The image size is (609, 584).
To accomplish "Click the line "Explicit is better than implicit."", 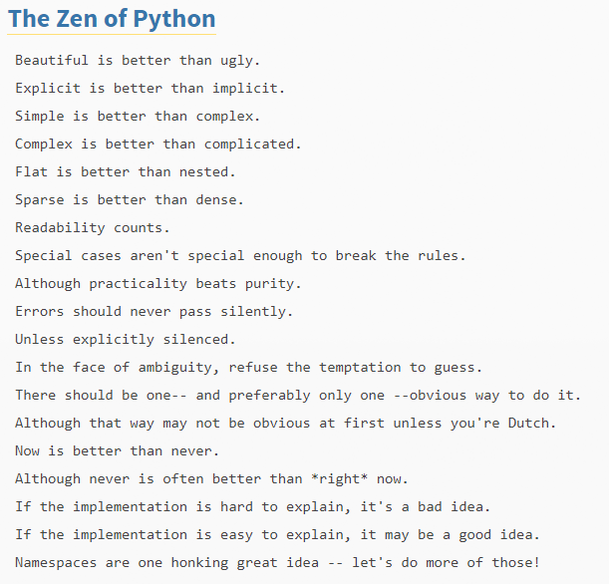I will pos(150,88).
